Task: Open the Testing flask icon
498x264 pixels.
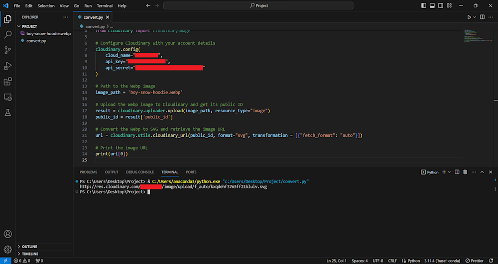Action: [7, 113]
